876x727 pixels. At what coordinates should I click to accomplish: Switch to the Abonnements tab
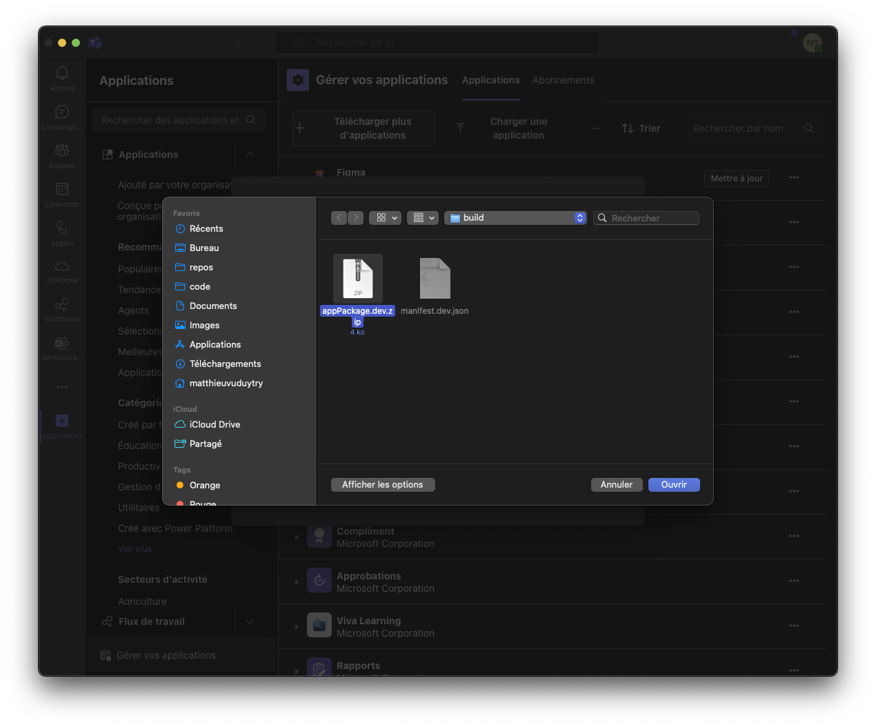(563, 80)
